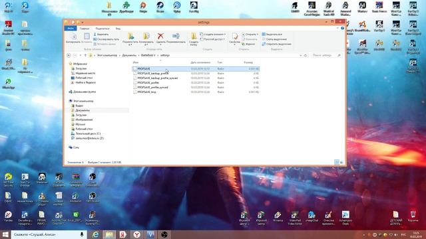Click the Up one level arrow

coord(85,55)
